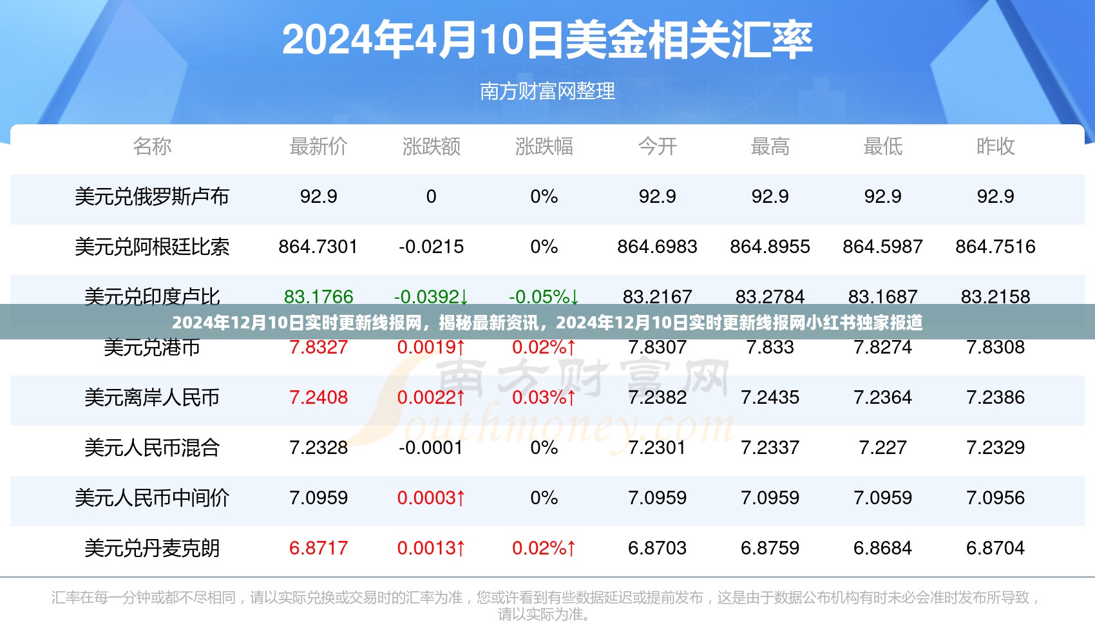1095x644 pixels.
Task: Click the 昨收 column header
Action: (996, 146)
